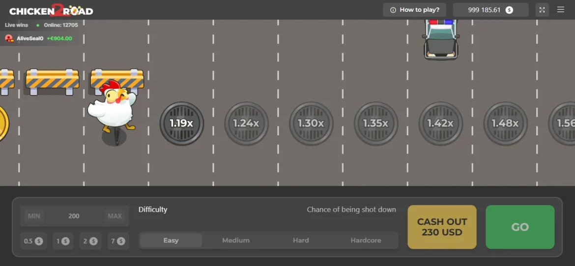The height and width of the screenshot is (266, 575).
Task: Choose the 7 dollar quick bet
Action: 118,241
